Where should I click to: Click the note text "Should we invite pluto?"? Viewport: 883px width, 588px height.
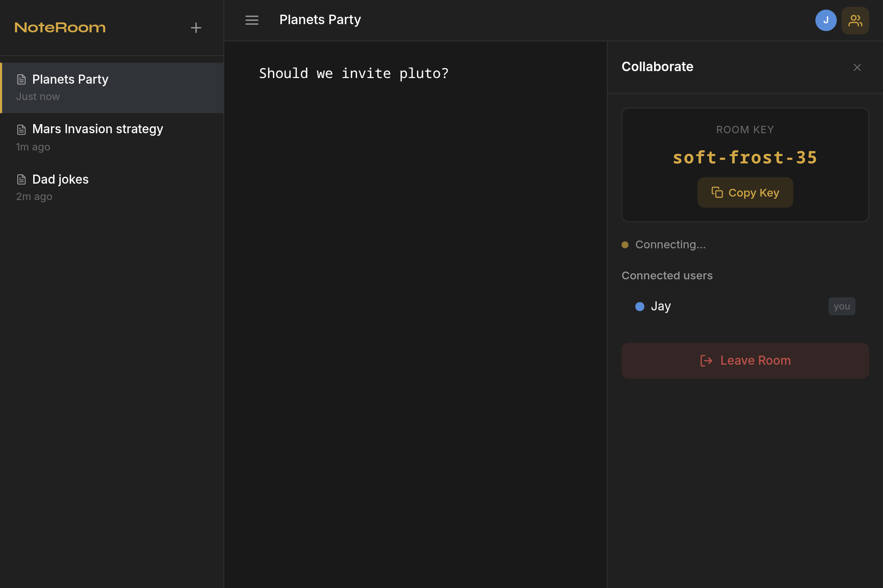pyautogui.click(x=354, y=73)
